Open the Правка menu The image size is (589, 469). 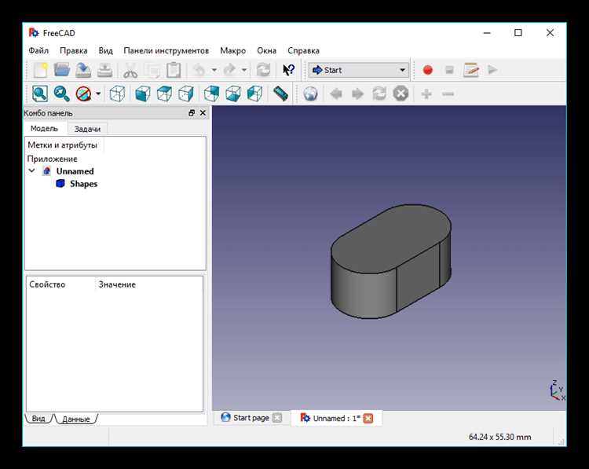tap(74, 51)
